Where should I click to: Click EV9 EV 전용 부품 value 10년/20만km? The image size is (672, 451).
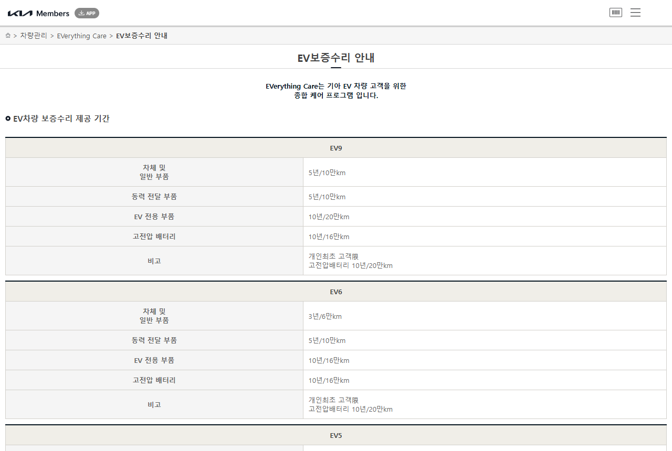pyautogui.click(x=329, y=217)
